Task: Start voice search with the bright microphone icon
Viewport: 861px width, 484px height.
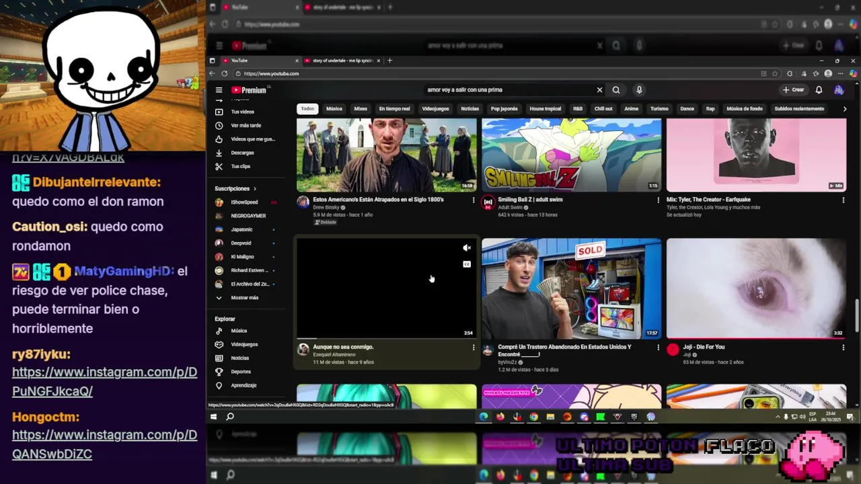Action: [x=639, y=90]
